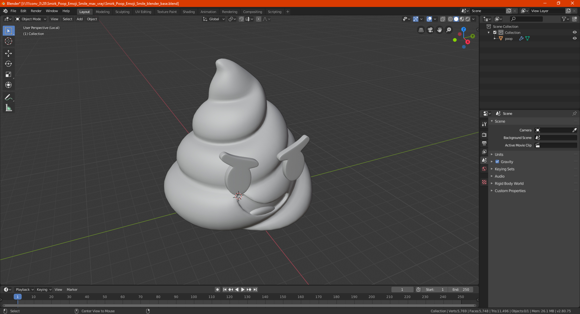This screenshot has height=314, width=580.
Task: Play the animation in reverse
Action: pos(237,290)
